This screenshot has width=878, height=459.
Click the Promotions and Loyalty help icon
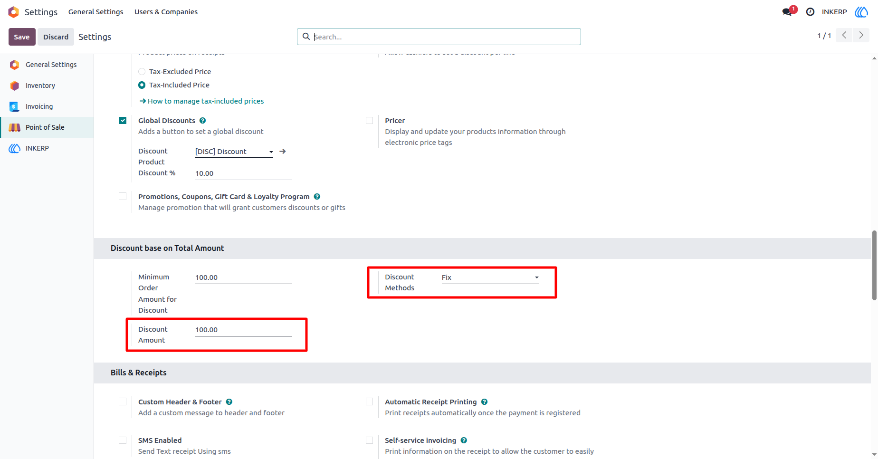coord(317,197)
